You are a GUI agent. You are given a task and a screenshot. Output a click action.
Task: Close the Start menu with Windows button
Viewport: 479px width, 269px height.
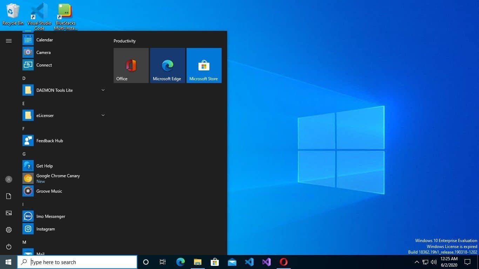point(8,262)
